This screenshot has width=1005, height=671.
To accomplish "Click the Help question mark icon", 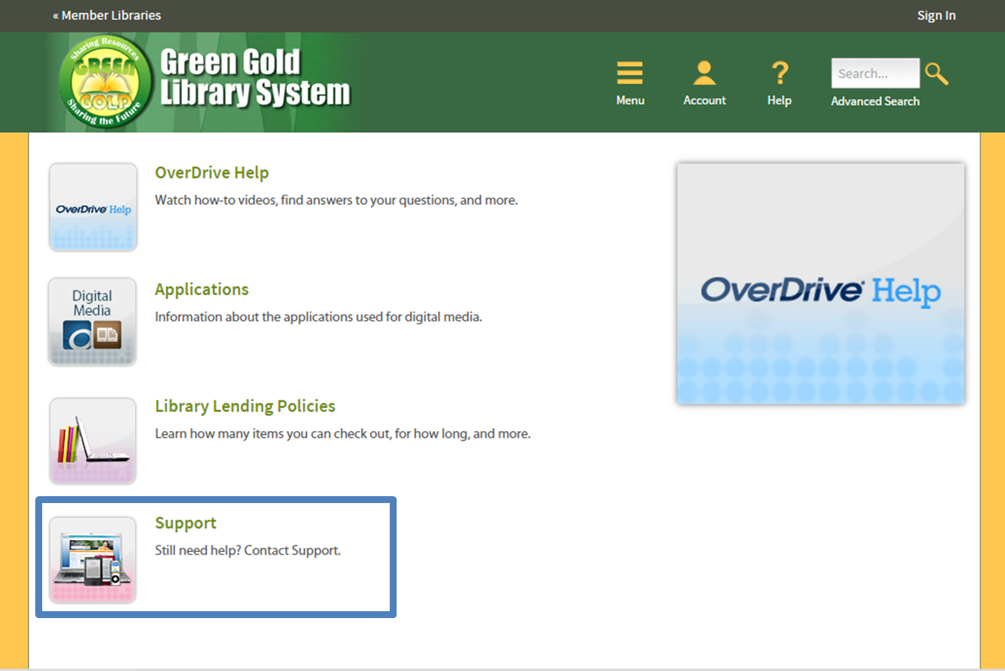I will pos(779,71).
